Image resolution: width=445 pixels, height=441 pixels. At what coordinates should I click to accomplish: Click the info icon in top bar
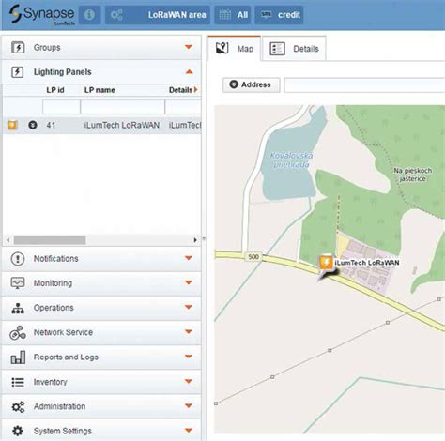tap(89, 15)
